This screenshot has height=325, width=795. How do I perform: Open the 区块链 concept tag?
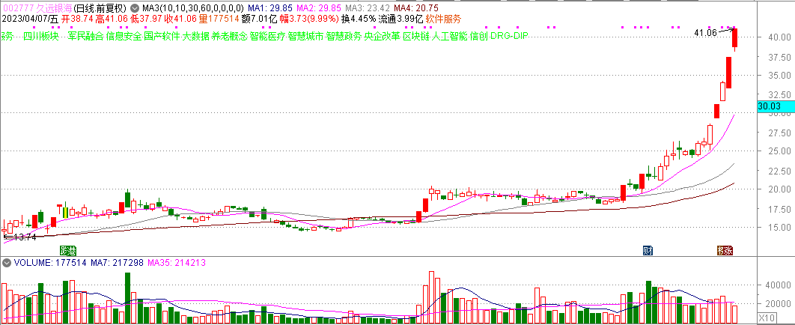click(416, 35)
